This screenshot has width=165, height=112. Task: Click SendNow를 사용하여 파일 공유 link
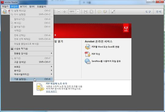pos(106,61)
